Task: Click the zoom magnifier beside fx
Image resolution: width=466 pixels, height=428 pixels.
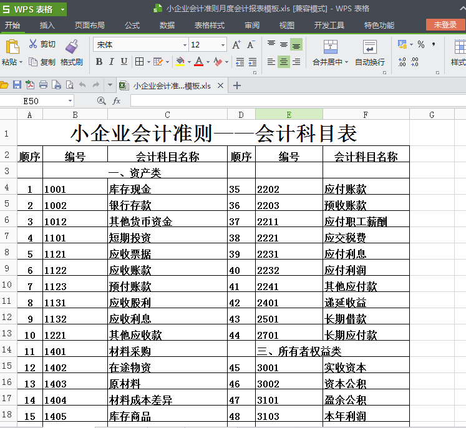Action: pyautogui.click(x=101, y=101)
